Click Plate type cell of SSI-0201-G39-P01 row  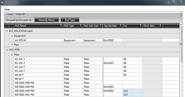(x=73, y=87)
